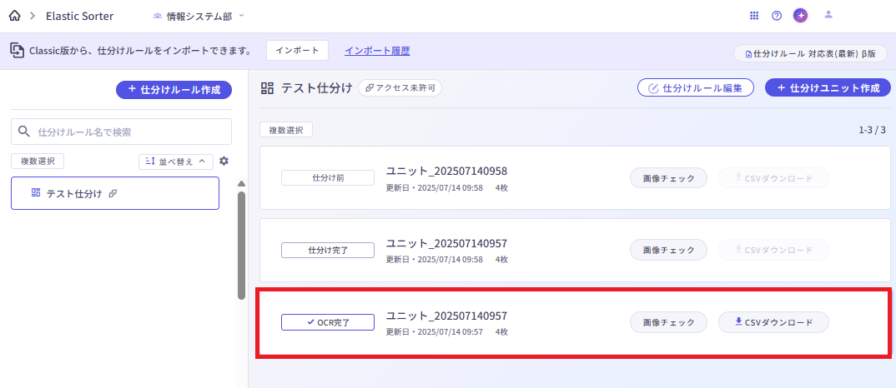Open user account profile icon

(x=828, y=16)
